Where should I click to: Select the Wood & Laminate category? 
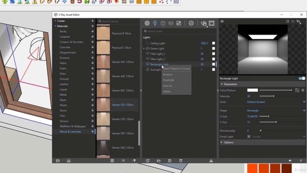[x=71, y=132]
